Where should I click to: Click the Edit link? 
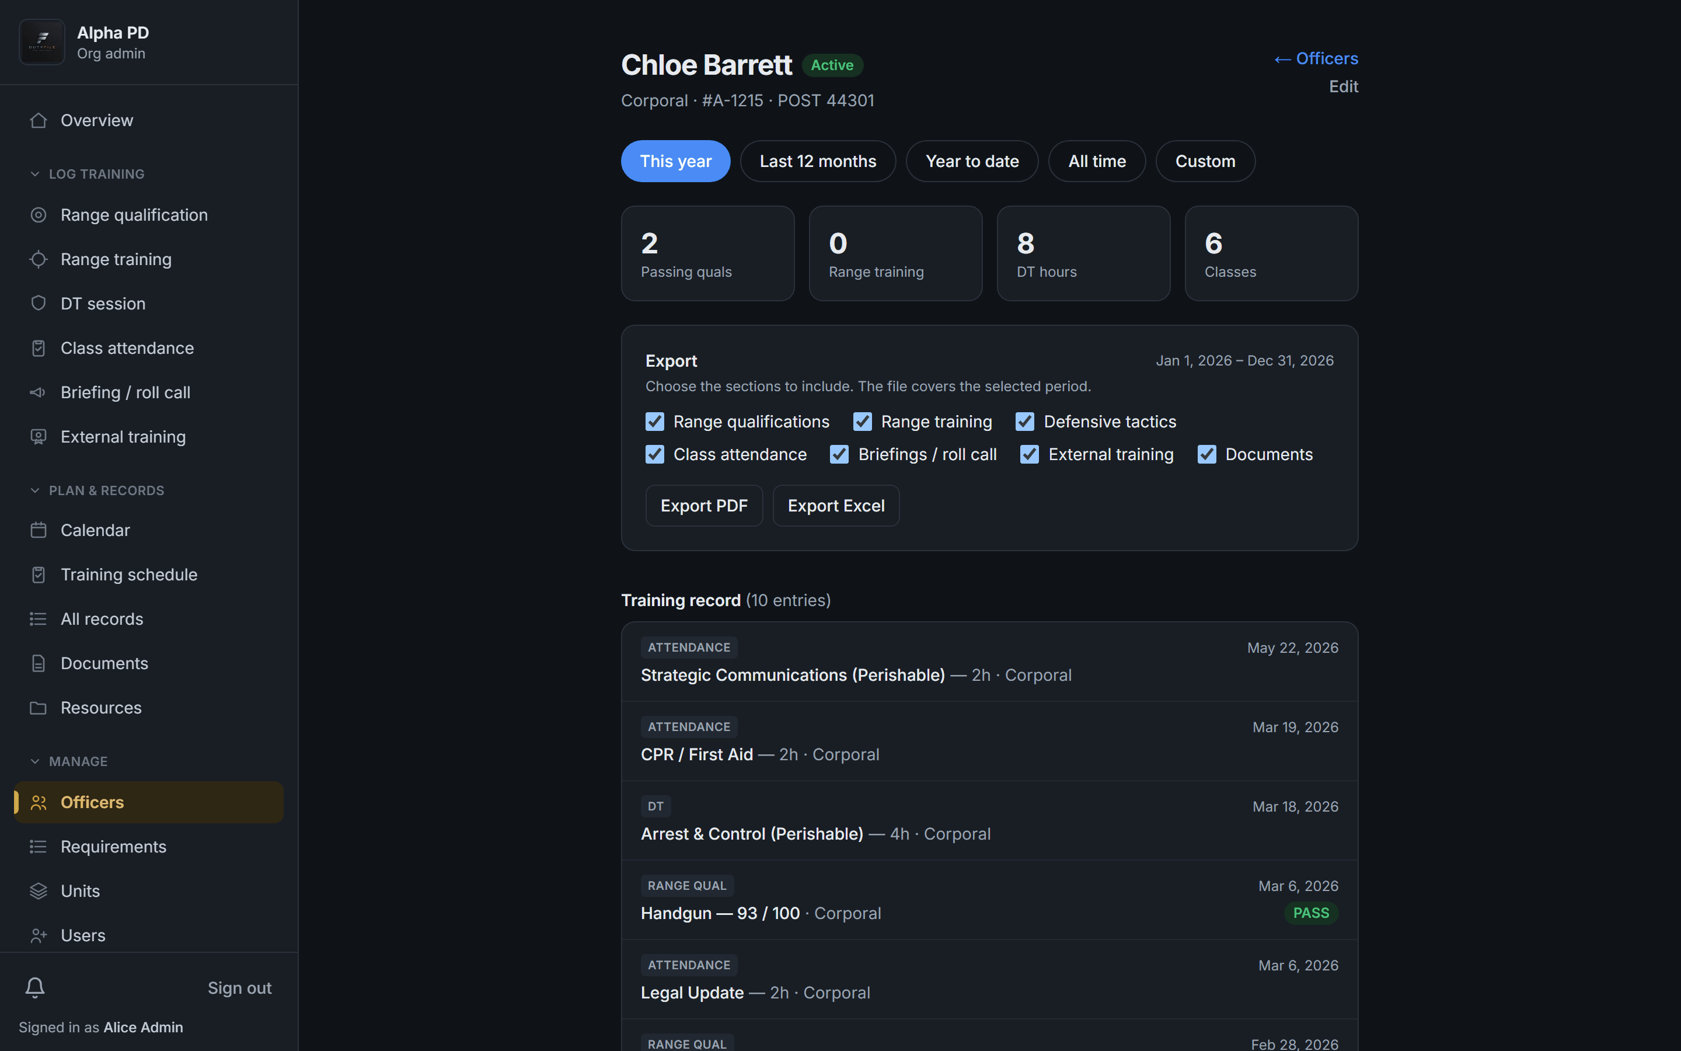click(1344, 87)
